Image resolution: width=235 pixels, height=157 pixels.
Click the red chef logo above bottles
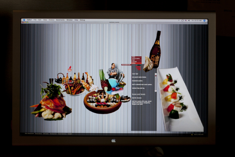pos(69,69)
